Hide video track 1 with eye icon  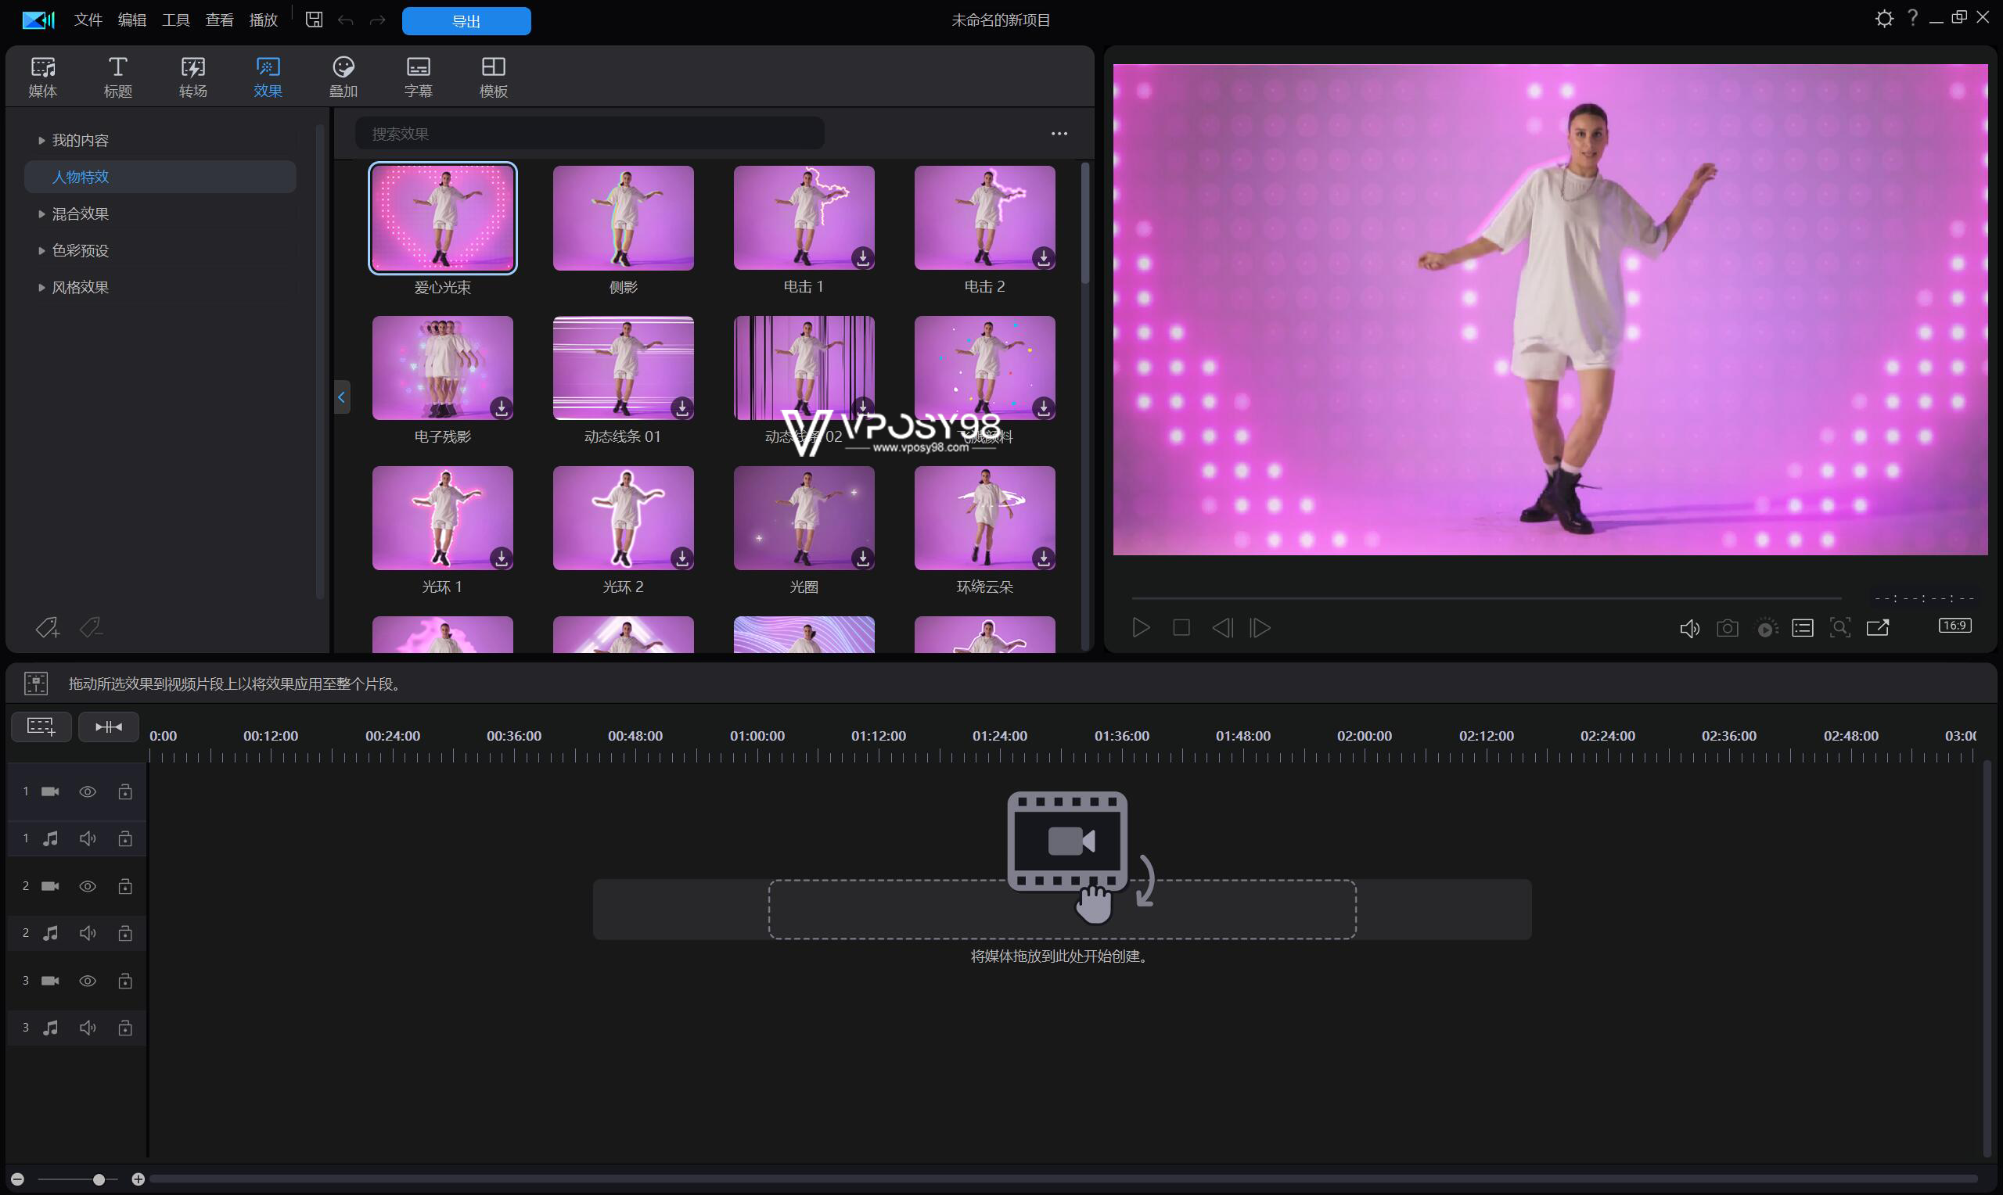pos(88,791)
